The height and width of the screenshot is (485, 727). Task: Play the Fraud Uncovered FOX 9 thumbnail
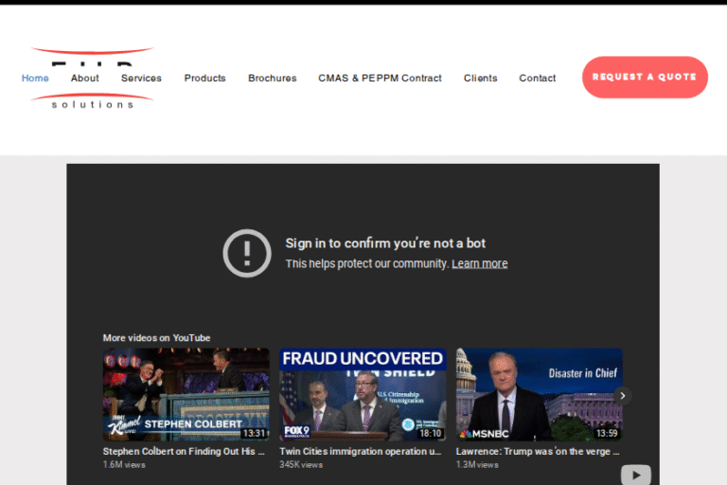coord(363,394)
